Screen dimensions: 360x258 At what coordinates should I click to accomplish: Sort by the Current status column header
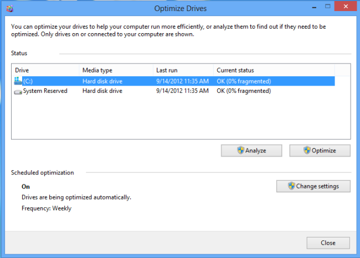(274, 70)
